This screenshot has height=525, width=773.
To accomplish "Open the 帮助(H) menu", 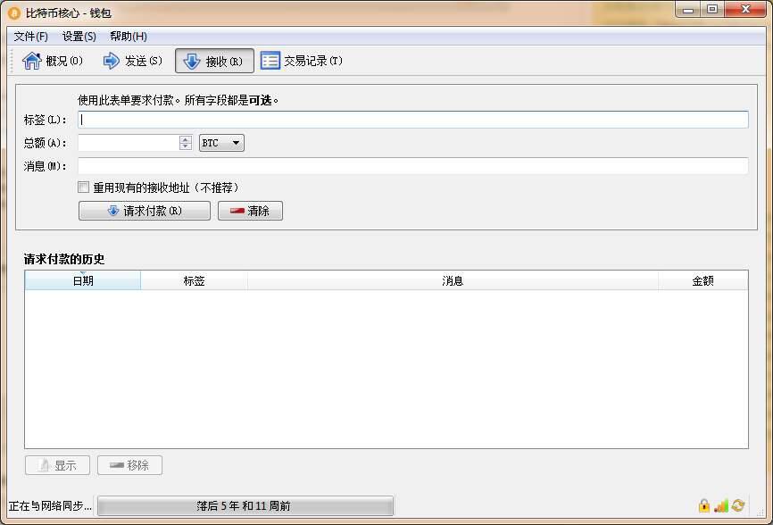I will (x=129, y=37).
